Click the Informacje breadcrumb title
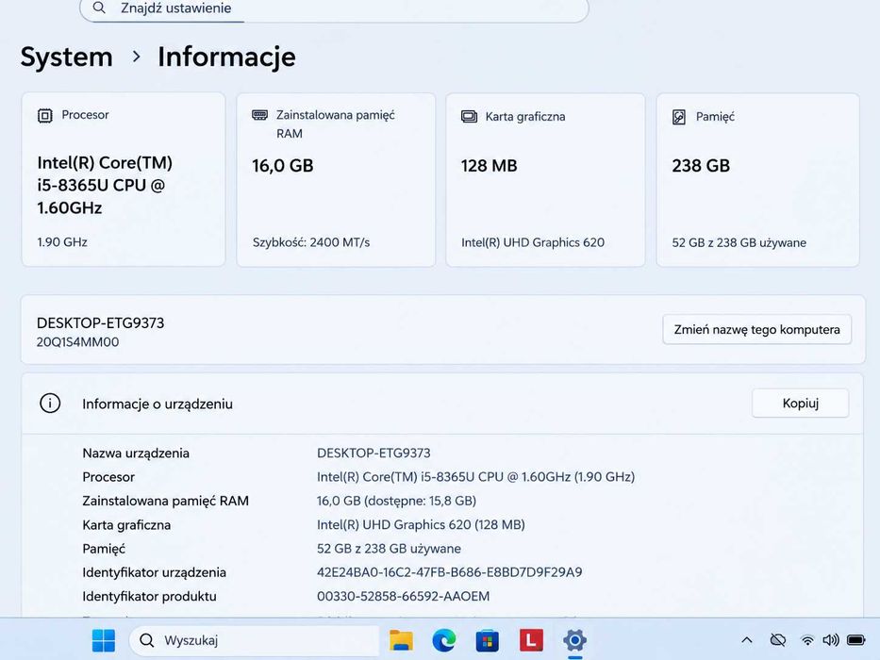 (226, 57)
